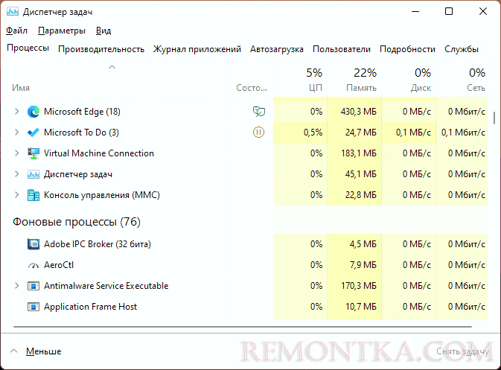Click the vertical scrollbar thumb
501x370 pixels.
click(x=494, y=118)
